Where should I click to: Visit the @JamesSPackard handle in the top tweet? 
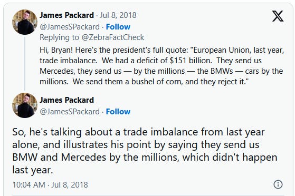pyautogui.click(x=70, y=27)
